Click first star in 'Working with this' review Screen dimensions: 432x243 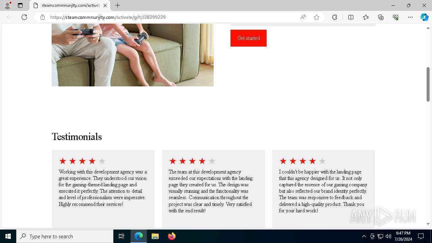(x=62, y=161)
